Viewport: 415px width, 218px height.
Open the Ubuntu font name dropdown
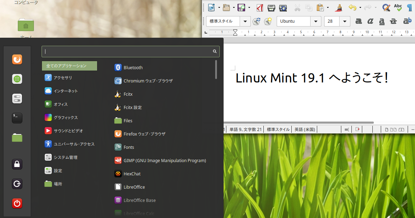(x=315, y=21)
